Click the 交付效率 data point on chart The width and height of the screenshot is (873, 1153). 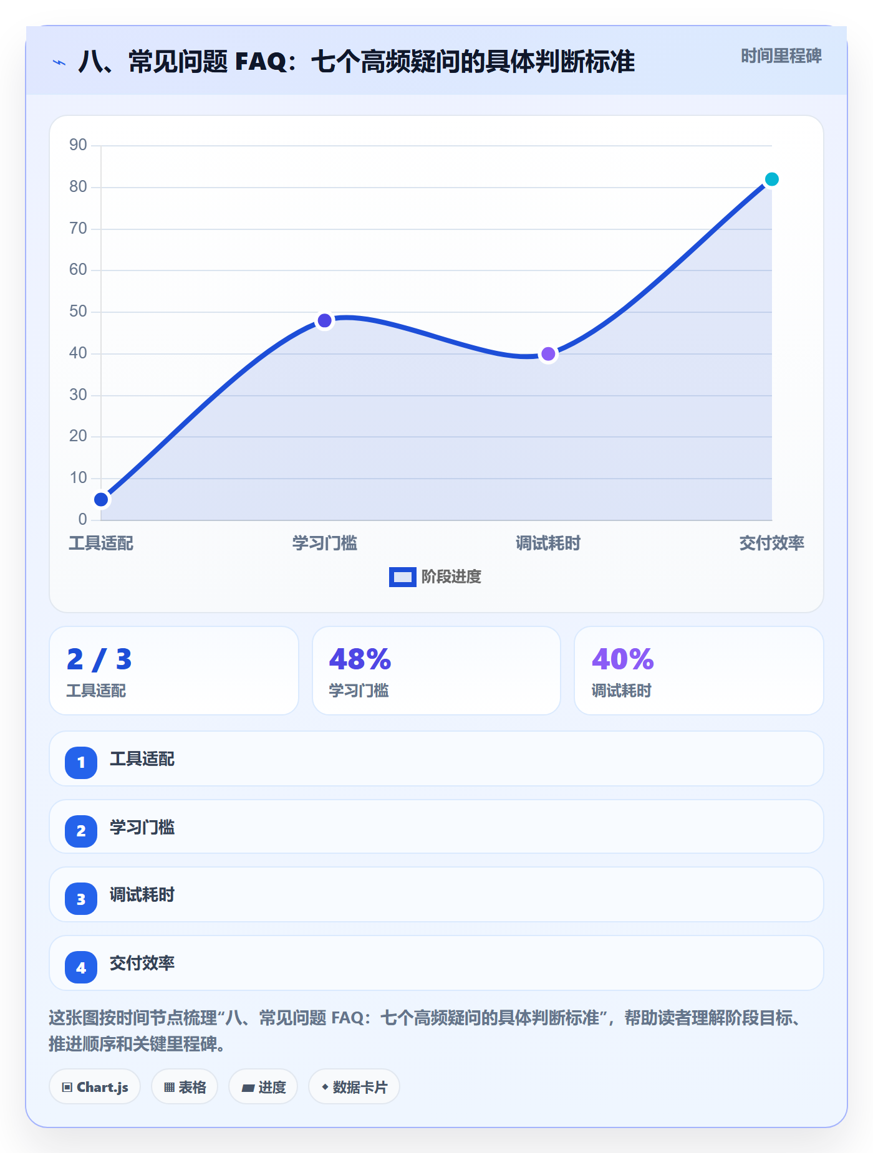pos(771,179)
